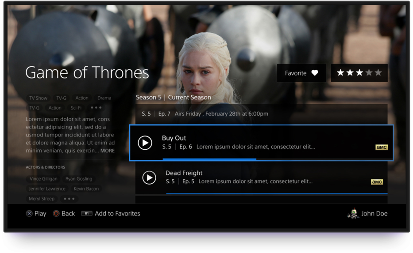Viewport: 413px width, 253px height.
Task: Select the upcoming Ep. 7 airing row
Action: pos(261,114)
